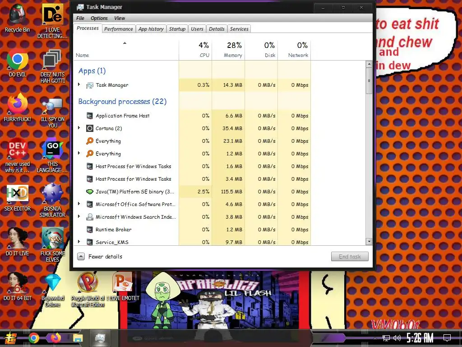Screen dimensions: 462x347
Task: Click the End task button
Action: [350, 257]
